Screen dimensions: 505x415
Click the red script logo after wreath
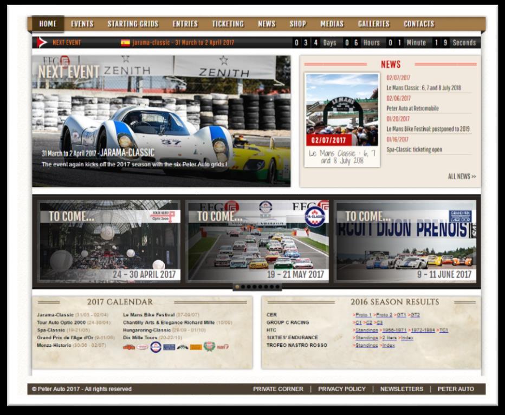[223, 347]
